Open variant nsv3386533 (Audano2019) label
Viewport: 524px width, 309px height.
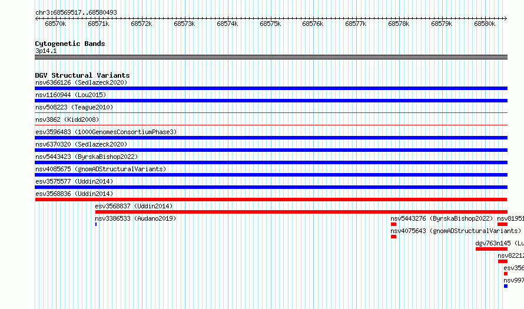tap(135, 218)
